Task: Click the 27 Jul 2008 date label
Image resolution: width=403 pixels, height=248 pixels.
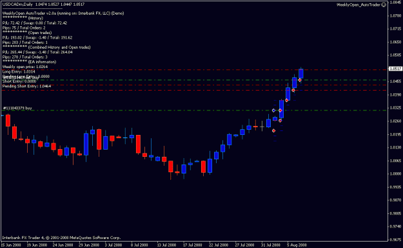Action: pyautogui.click(x=244, y=245)
